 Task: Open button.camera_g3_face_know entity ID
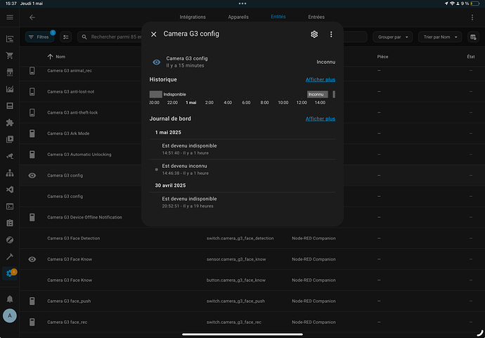(236, 280)
